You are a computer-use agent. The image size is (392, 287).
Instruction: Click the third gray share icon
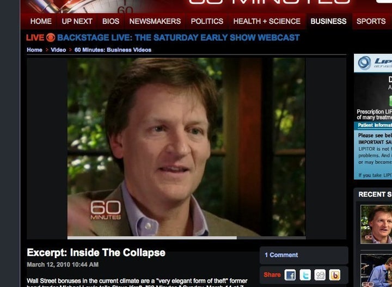coord(320,275)
